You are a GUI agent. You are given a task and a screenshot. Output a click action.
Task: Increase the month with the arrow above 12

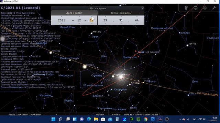pos(79,17)
